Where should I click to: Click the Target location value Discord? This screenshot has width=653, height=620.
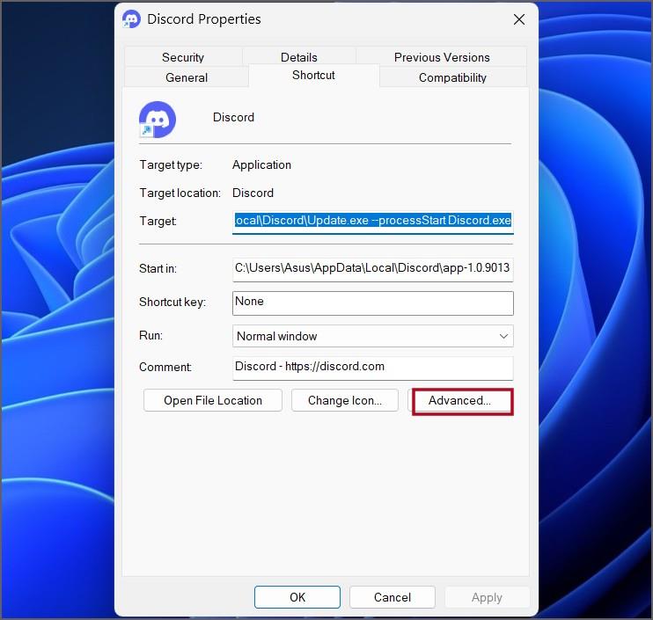pyautogui.click(x=253, y=193)
